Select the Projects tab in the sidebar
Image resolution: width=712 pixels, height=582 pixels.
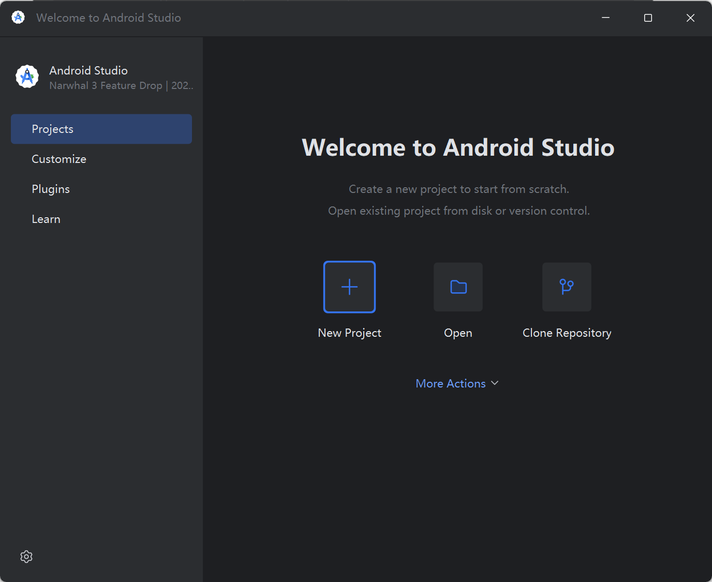point(52,129)
